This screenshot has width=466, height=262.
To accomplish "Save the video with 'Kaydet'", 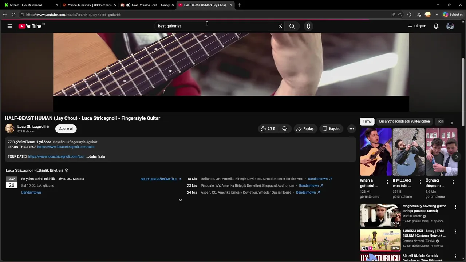I will click(331, 129).
